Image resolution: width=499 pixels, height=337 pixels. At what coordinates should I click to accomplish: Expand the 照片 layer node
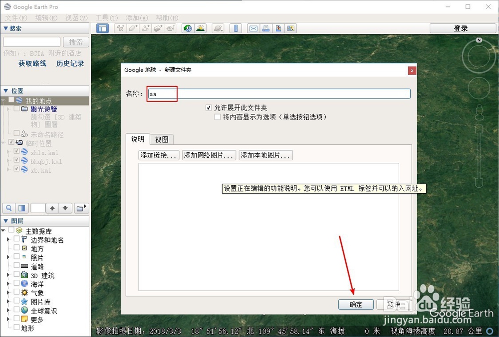click(8, 257)
